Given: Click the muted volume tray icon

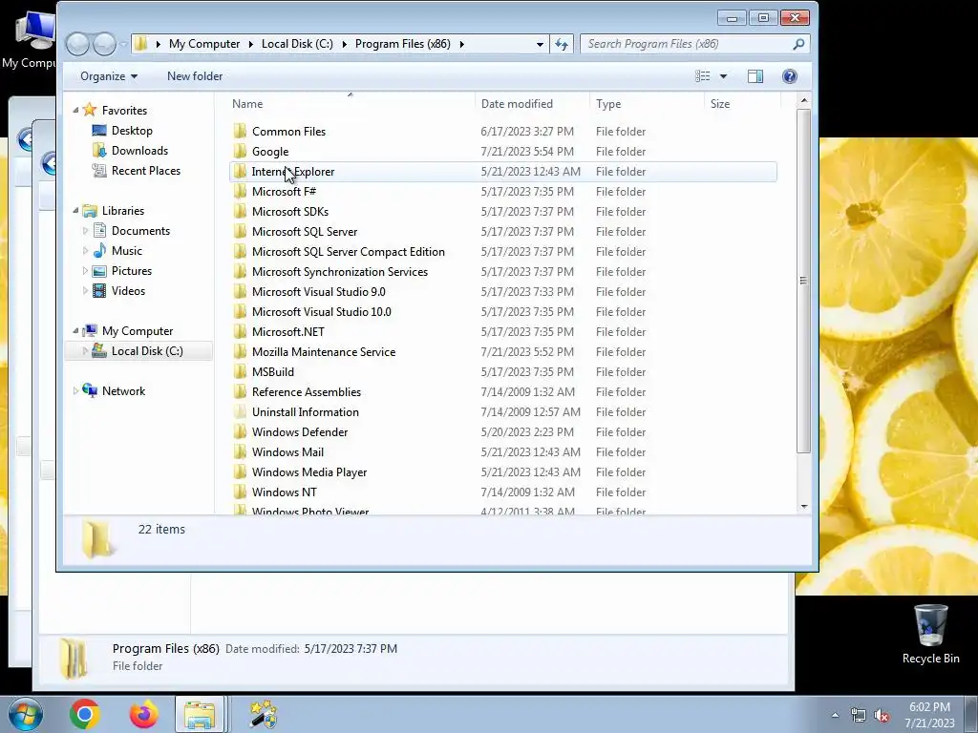Looking at the screenshot, I should click(882, 716).
